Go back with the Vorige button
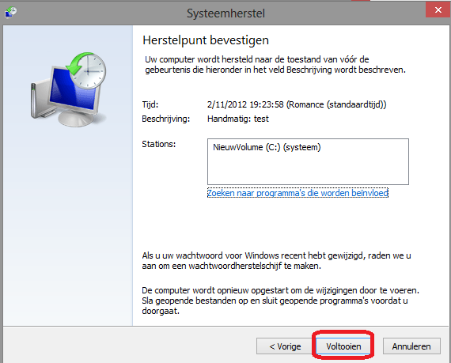The image size is (451, 363). (x=285, y=346)
